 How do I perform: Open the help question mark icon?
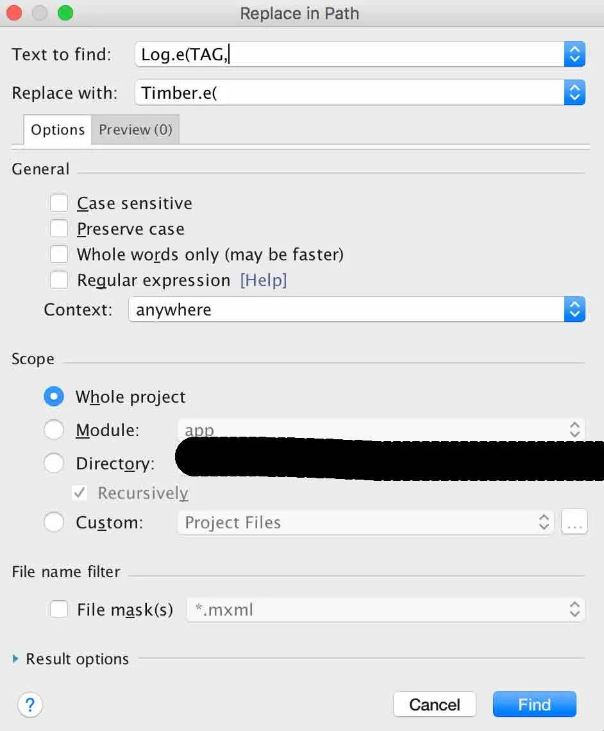click(x=30, y=705)
